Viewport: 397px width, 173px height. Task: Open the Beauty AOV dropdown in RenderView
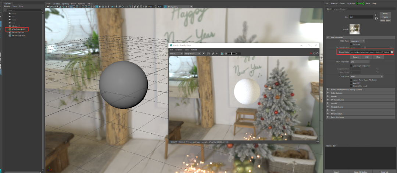(x=176, y=53)
